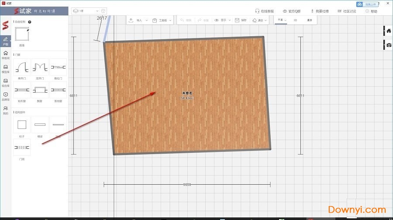Select the 门洞 door opening component
The image size is (393, 220).
22,148
